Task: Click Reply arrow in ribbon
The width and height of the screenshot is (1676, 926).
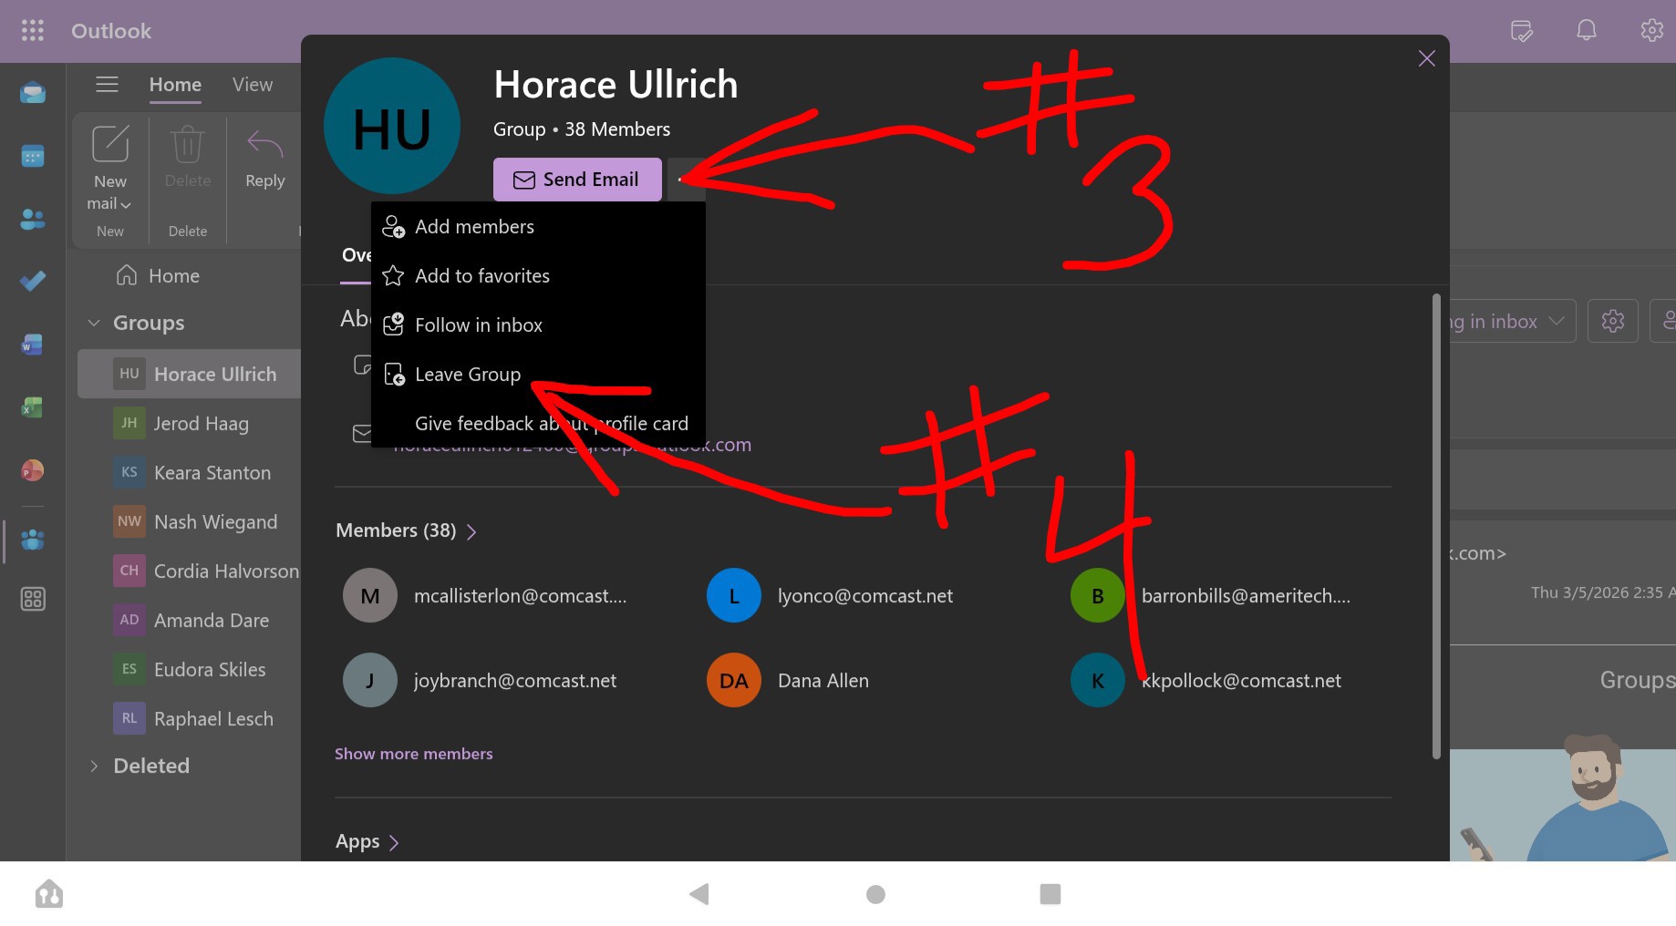Action: pyautogui.click(x=264, y=144)
